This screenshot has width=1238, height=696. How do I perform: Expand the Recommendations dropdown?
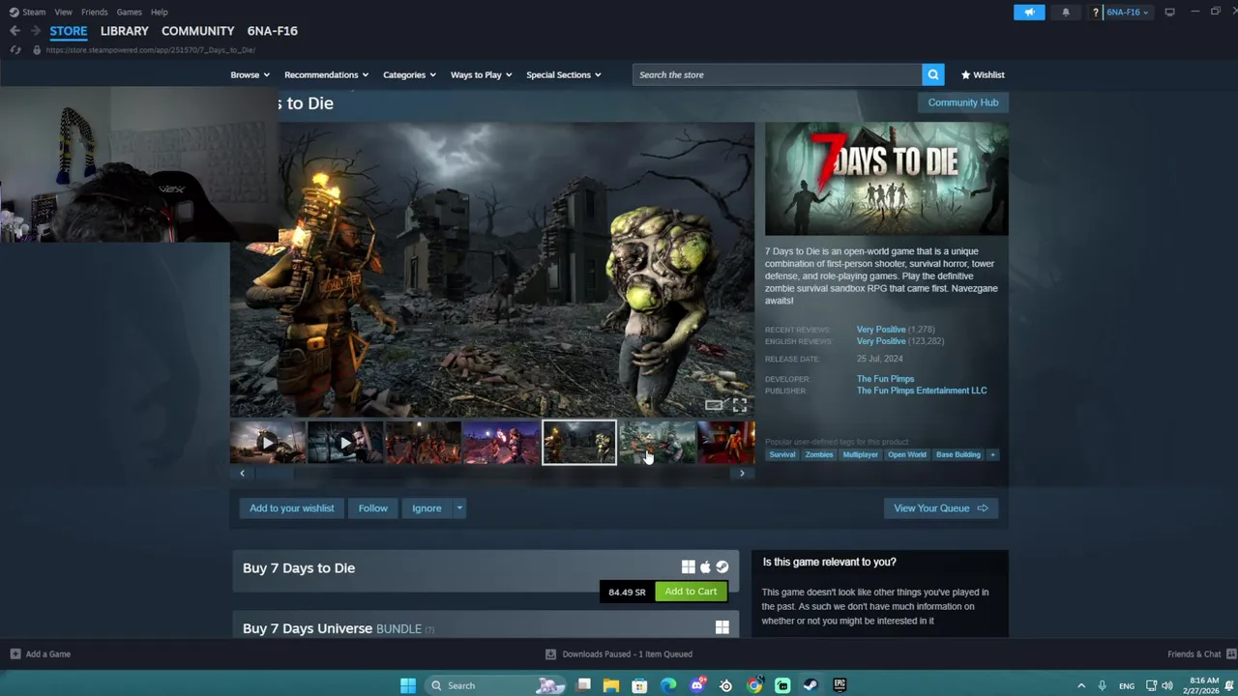coord(326,74)
